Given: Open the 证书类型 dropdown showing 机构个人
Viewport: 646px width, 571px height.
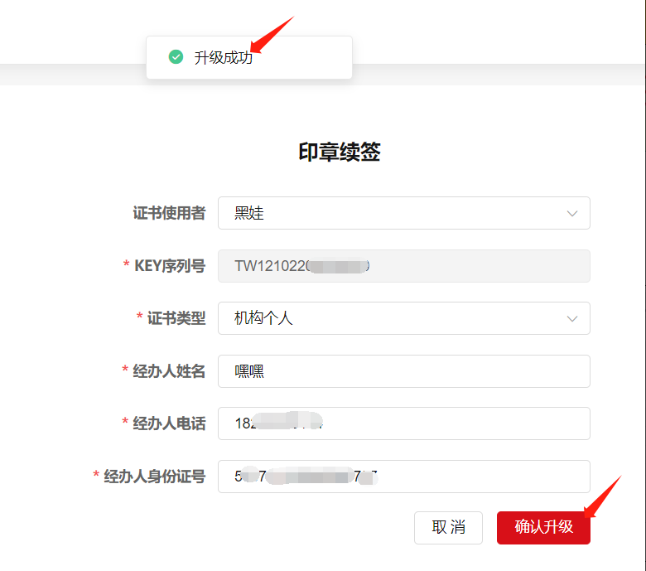Looking at the screenshot, I should (389, 318).
